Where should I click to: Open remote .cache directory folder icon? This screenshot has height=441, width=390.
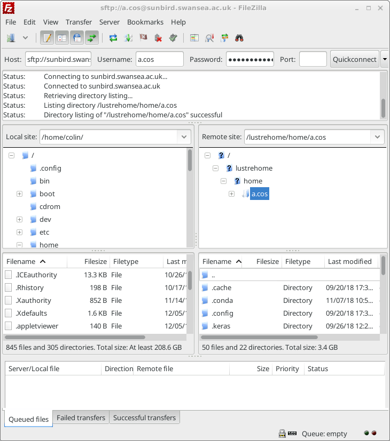pyautogui.click(x=205, y=287)
